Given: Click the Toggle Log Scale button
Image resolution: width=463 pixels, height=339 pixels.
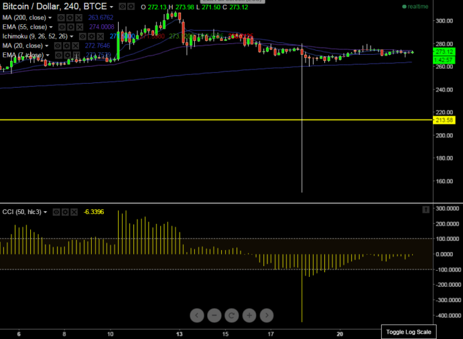Looking at the screenshot, I should tap(409, 332).
